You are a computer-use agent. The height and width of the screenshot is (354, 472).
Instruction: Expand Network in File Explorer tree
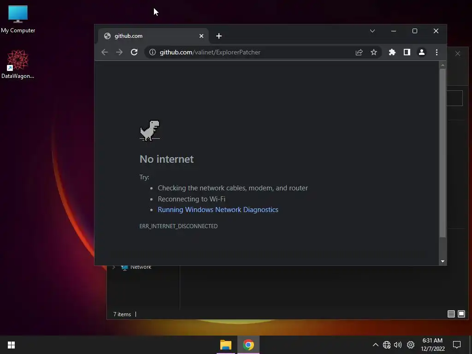click(114, 267)
